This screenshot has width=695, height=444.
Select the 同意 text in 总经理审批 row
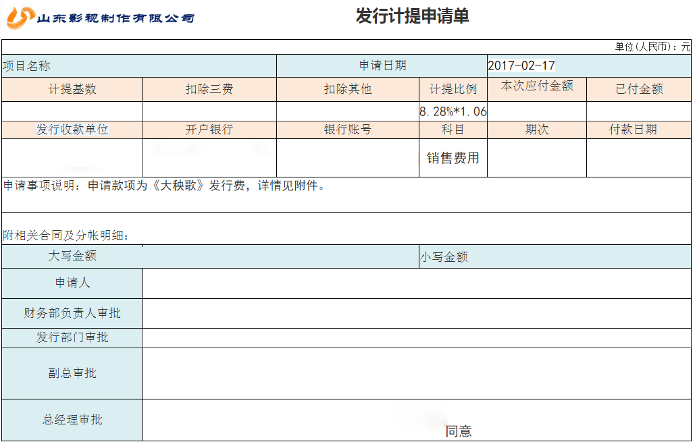click(x=459, y=431)
